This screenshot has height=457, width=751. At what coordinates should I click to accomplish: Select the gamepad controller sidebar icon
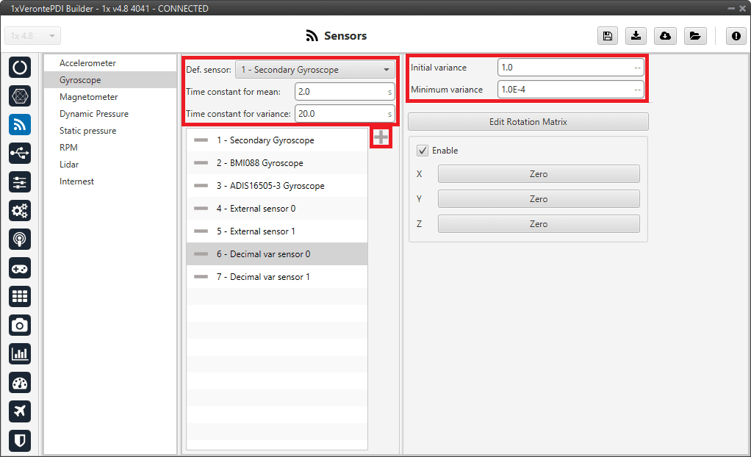click(20, 267)
